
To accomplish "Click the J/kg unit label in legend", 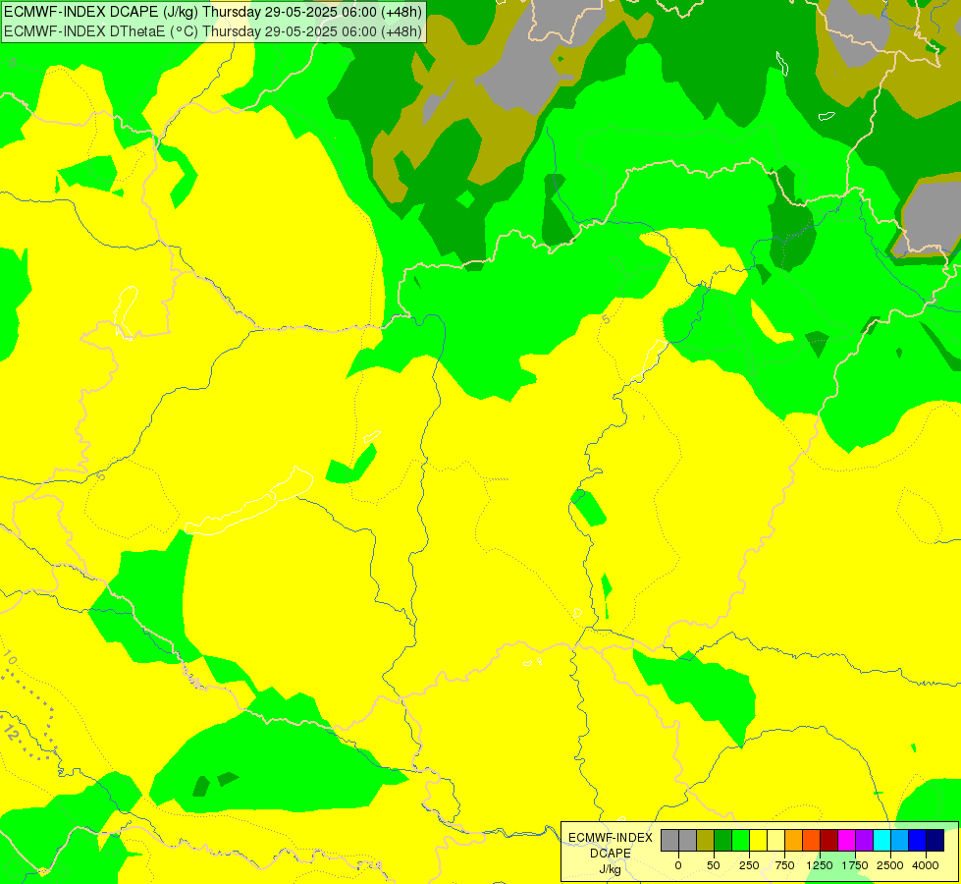I will click(x=610, y=869).
